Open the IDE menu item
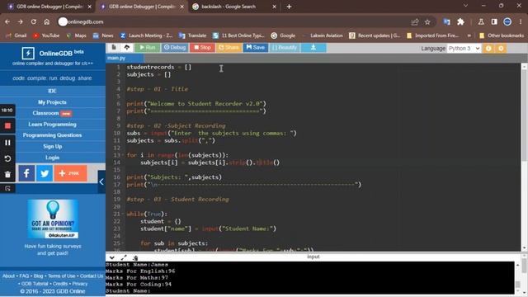This screenshot has width=528, height=297. point(52,91)
